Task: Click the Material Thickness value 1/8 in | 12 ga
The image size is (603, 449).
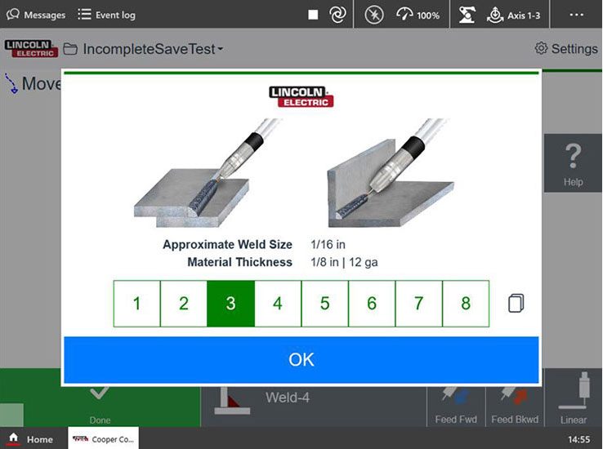Action: click(x=344, y=262)
